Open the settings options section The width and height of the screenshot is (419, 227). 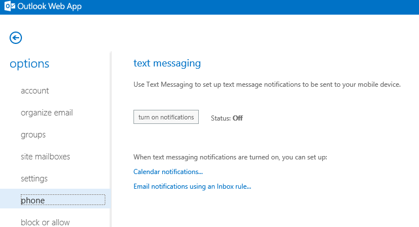(x=34, y=179)
